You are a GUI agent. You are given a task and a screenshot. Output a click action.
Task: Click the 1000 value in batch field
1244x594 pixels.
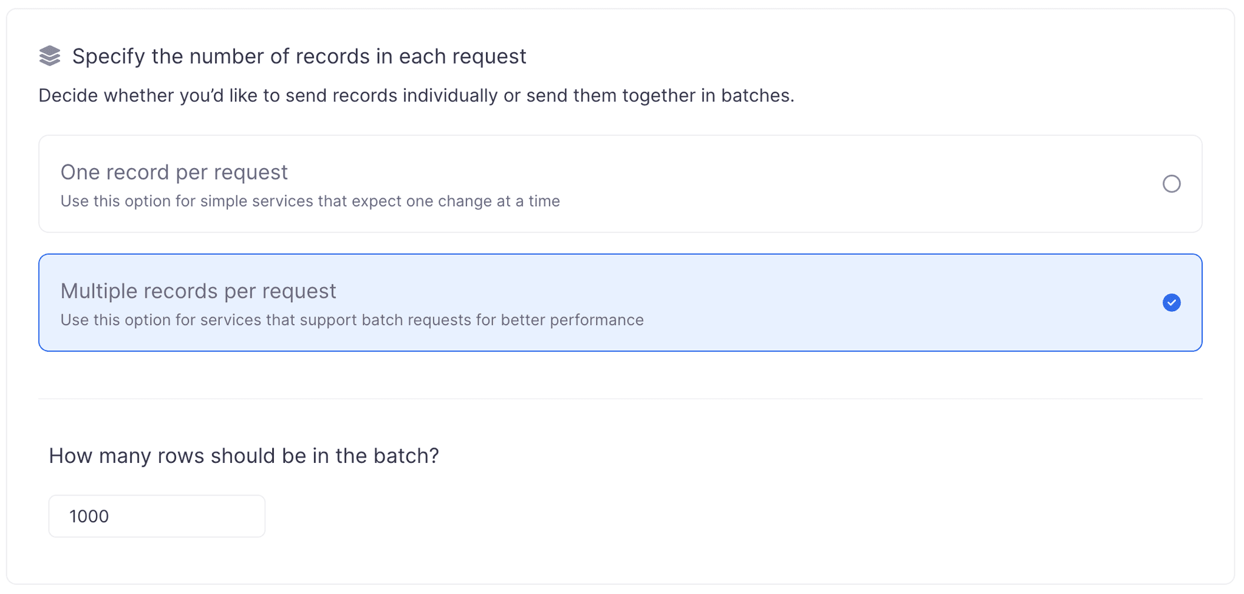[x=89, y=516]
